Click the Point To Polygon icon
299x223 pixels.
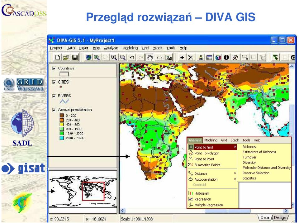click(x=191, y=153)
